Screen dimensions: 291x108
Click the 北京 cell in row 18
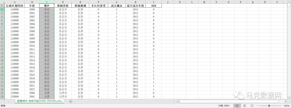coord(47,67)
